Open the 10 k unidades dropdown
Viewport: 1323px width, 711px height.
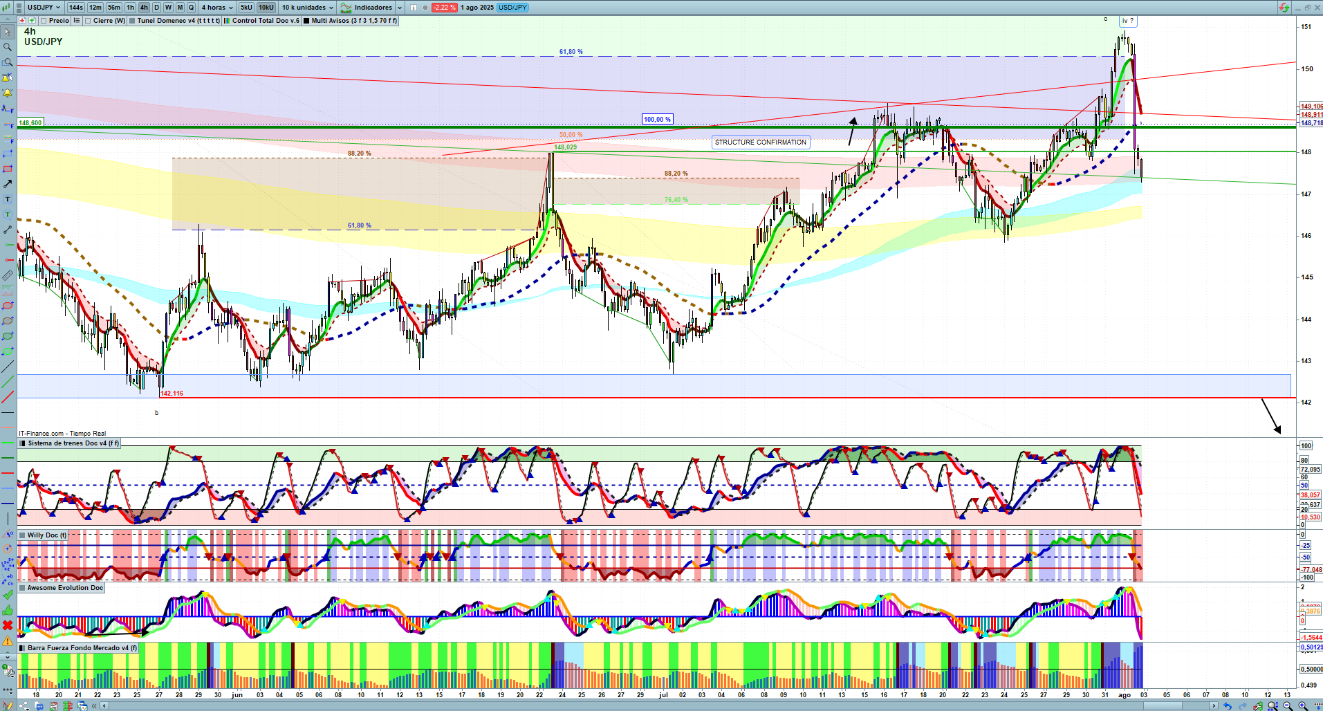[307, 8]
